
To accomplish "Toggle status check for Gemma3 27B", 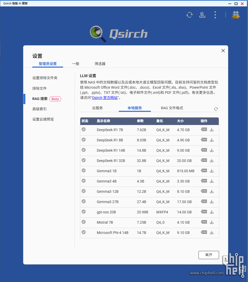I will pos(83,201).
